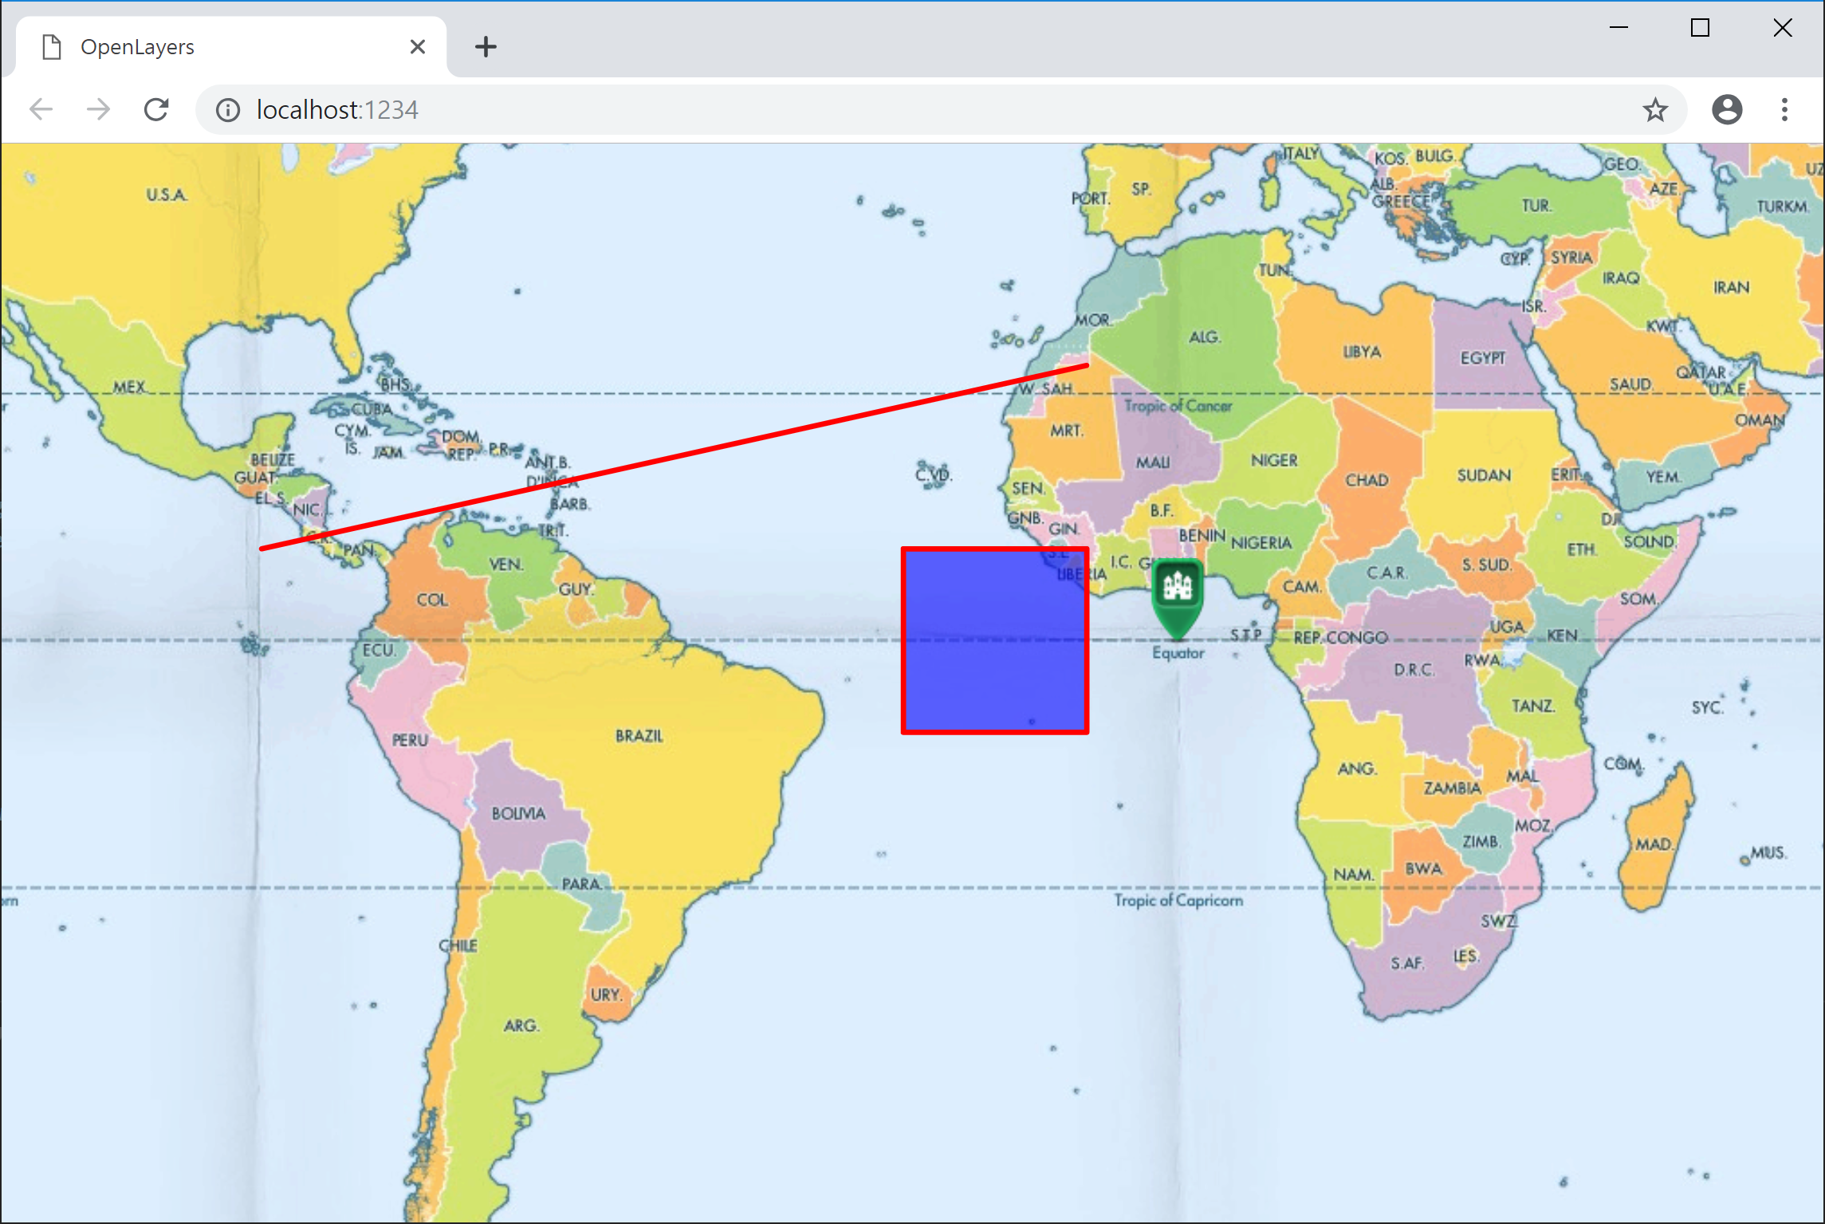Viewport: 1825px width, 1224px height.
Task: Open the Chrome three-dot menu
Action: tap(1784, 109)
